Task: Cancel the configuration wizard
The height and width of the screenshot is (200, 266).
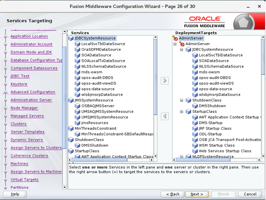Action: coord(250,194)
